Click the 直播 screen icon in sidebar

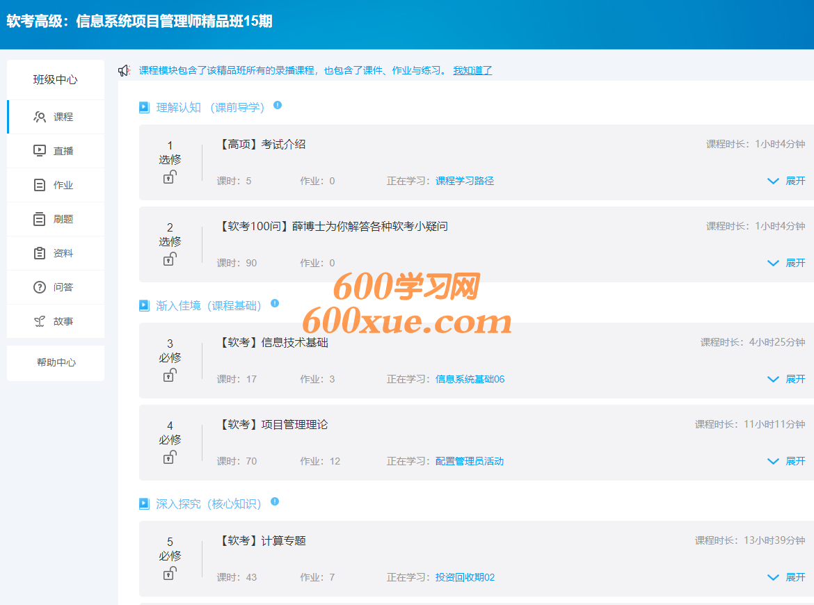click(40, 150)
